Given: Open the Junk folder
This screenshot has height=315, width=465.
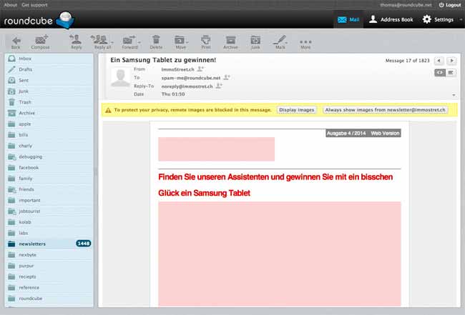Looking at the screenshot, I should coord(49,91).
